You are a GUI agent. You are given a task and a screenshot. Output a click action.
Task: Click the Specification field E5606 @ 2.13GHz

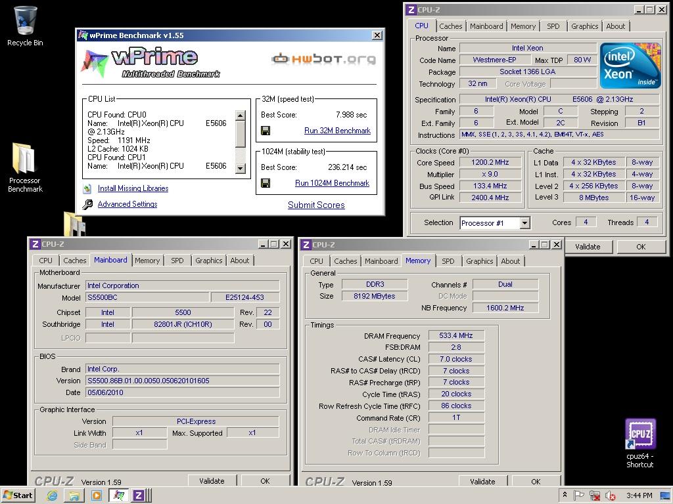(x=559, y=100)
